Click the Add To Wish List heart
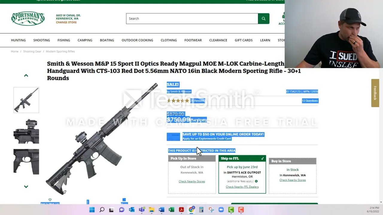This screenshot has height=215, width=383. coord(50,200)
